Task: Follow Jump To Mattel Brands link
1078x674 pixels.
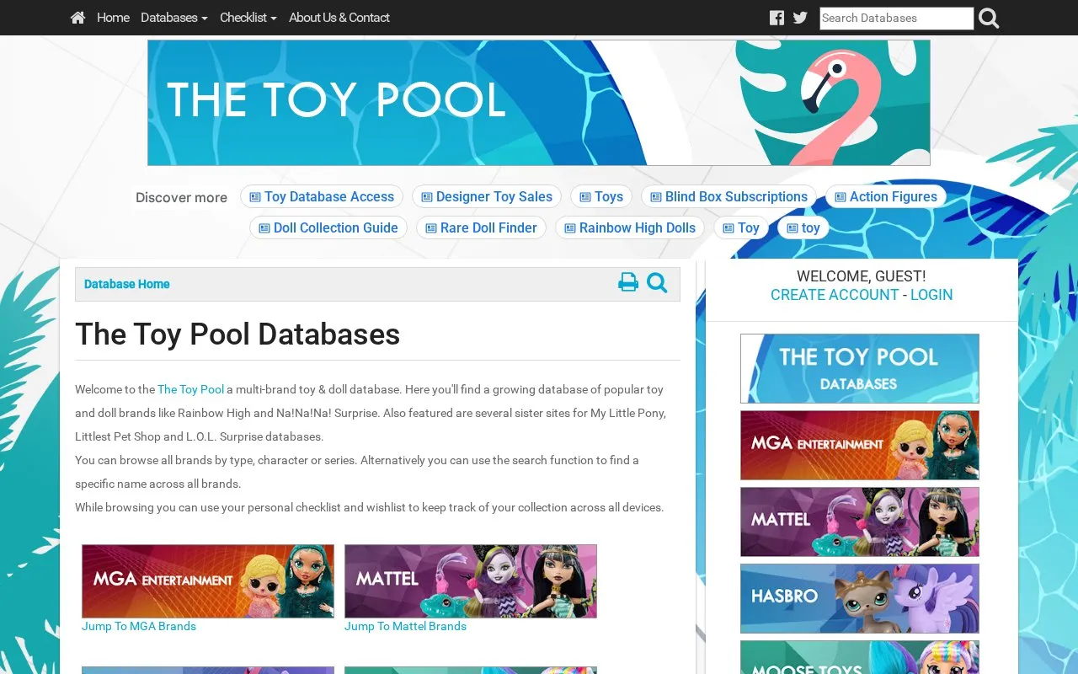Action: click(x=405, y=626)
